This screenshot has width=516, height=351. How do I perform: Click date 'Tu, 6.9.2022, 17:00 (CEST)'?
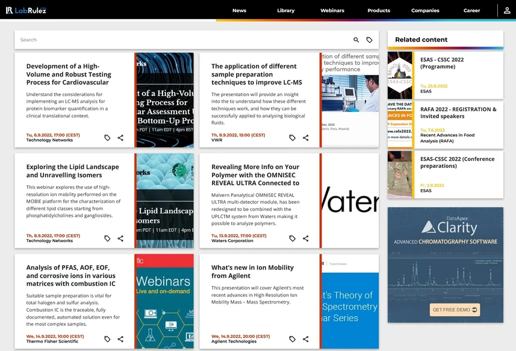click(53, 135)
